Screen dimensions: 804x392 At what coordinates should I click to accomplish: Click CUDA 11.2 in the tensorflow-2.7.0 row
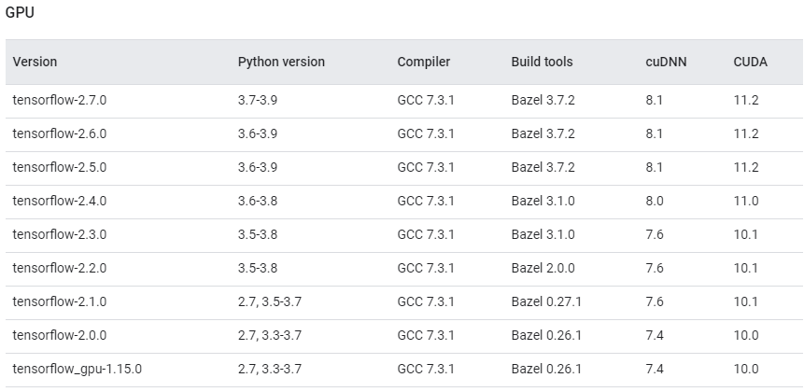tap(746, 101)
